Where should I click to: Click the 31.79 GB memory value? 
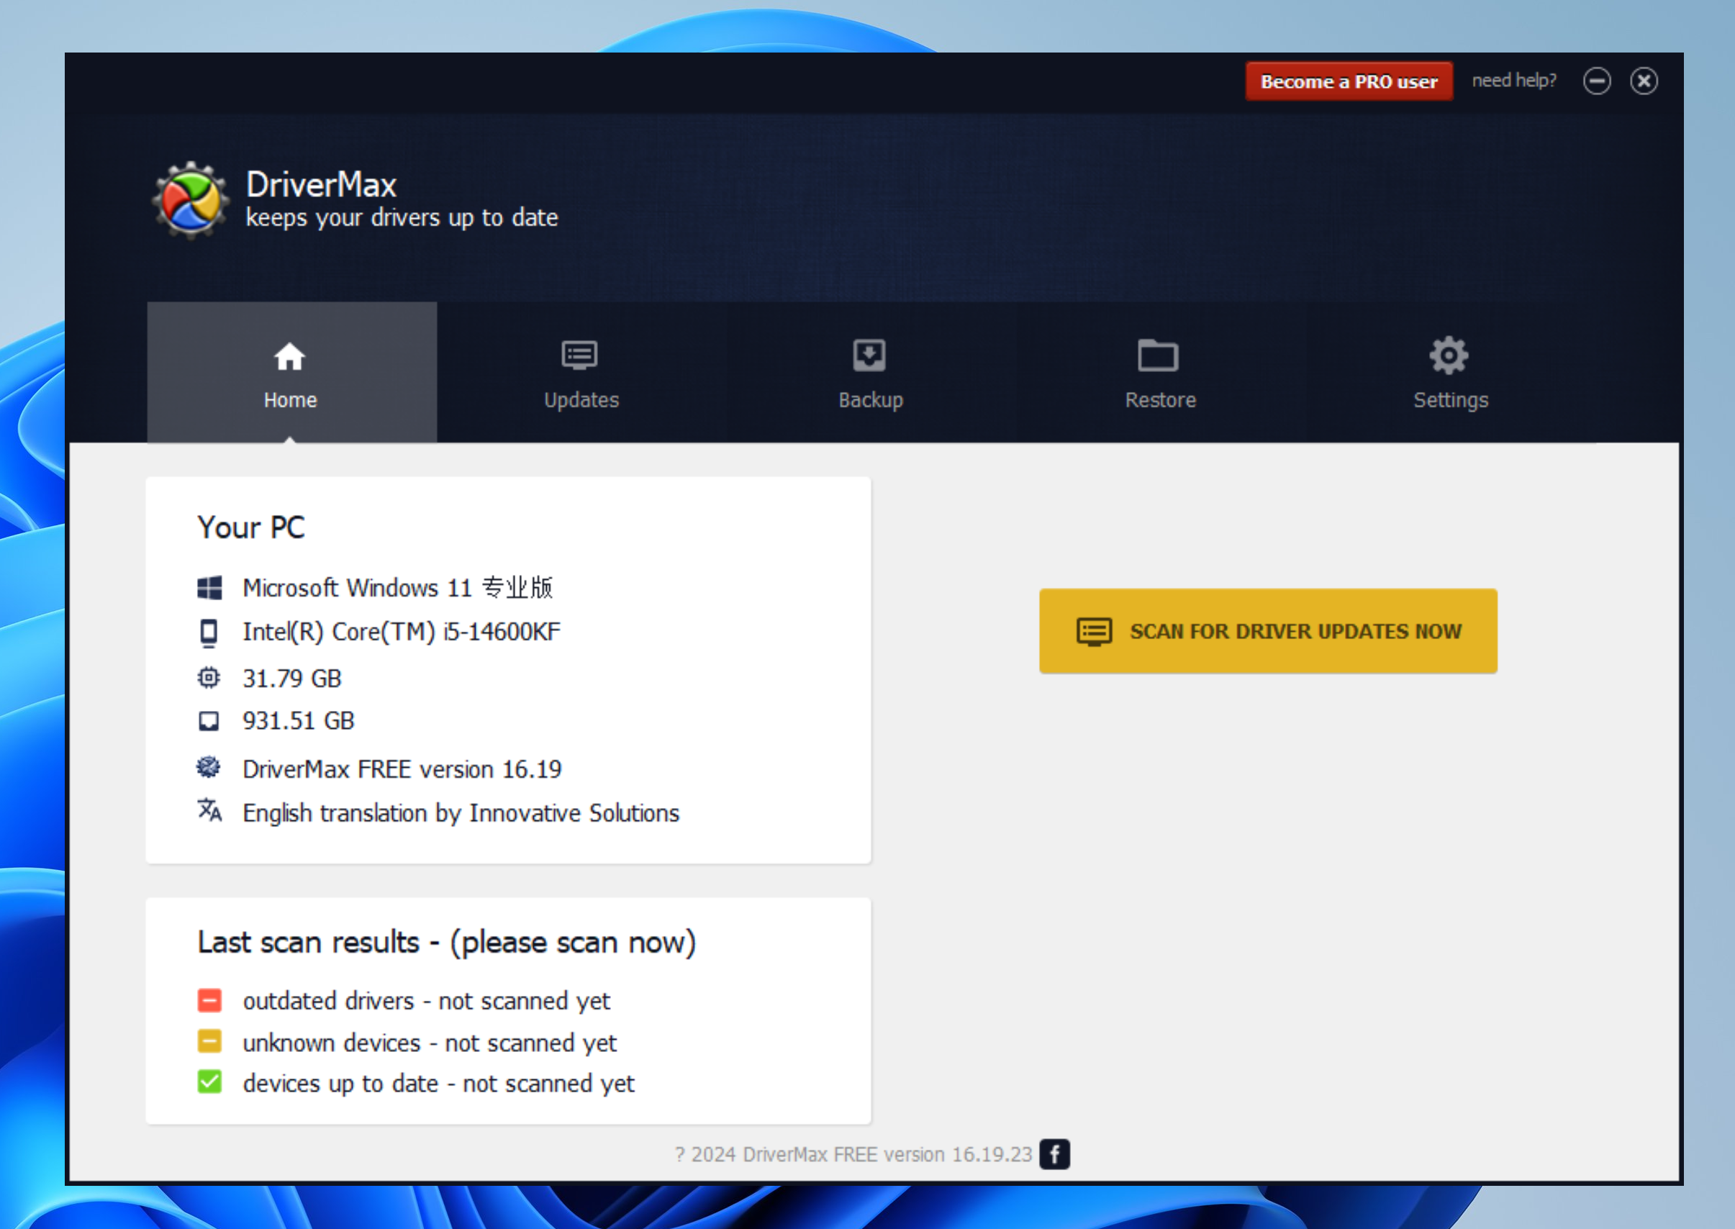click(292, 678)
